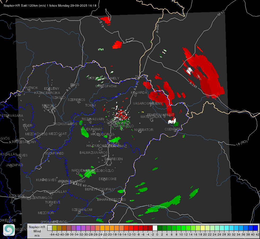Click the large red echo beside A-265

[x=204, y=73]
